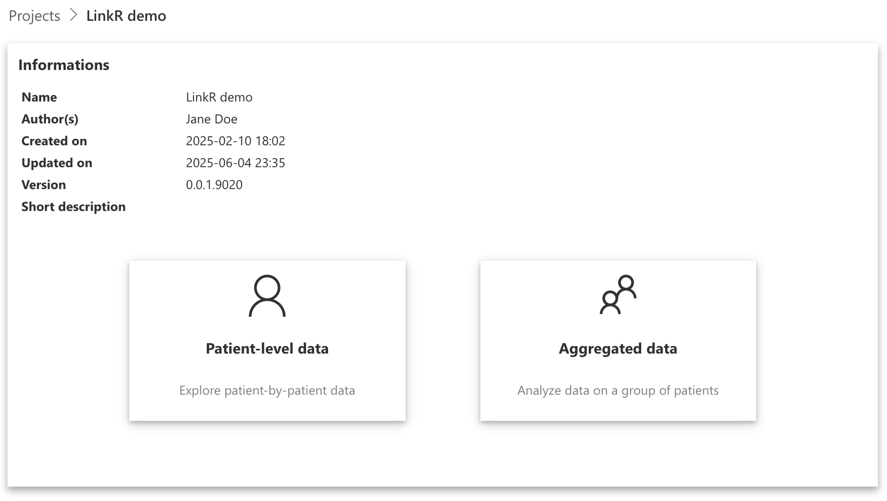The height and width of the screenshot is (501, 887).
Task: Click the Version field label
Action: point(44,185)
